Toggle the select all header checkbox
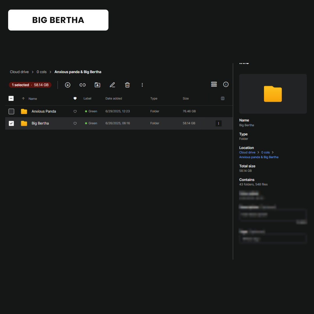The image size is (314, 314). pyautogui.click(x=11, y=99)
